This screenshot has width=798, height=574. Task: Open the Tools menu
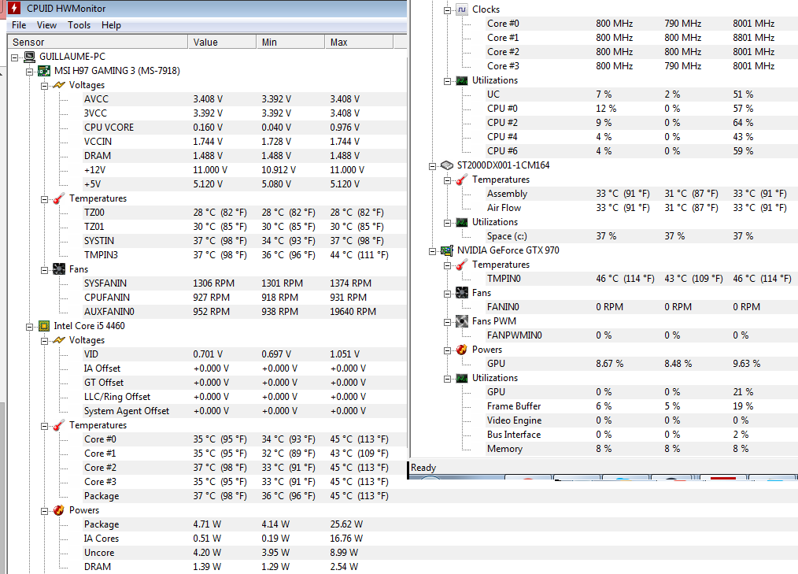point(79,25)
